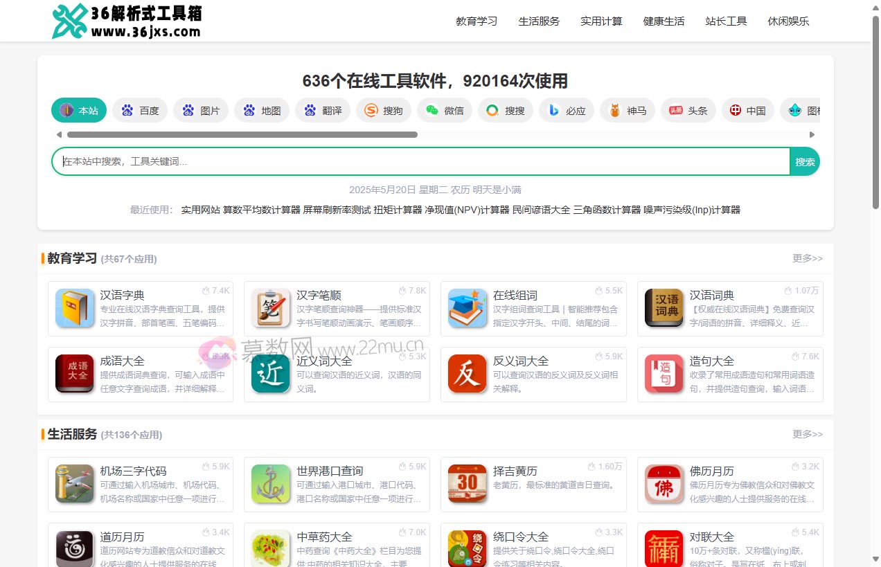Image resolution: width=881 pixels, height=567 pixels.
Task: Open the 择吉黄历 calendar tool icon
Action: click(x=467, y=485)
